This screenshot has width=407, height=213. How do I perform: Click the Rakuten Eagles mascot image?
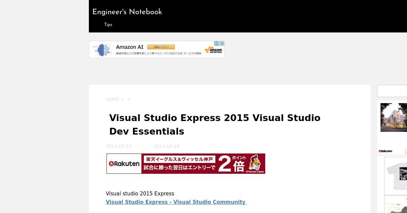[255, 163]
